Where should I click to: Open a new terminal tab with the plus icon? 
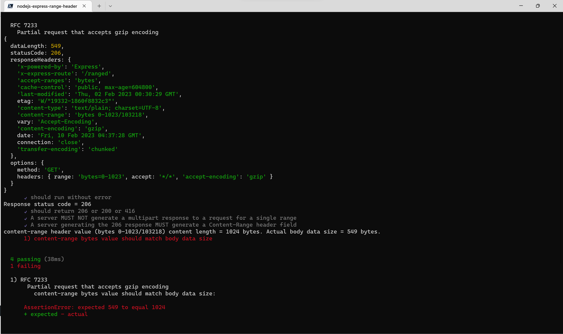click(99, 6)
